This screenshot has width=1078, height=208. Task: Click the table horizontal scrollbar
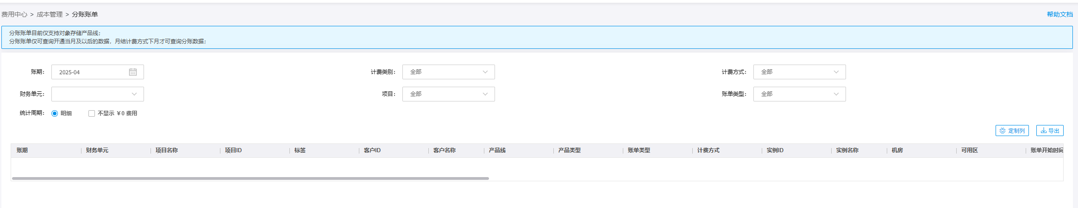click(x=251, y=178)
